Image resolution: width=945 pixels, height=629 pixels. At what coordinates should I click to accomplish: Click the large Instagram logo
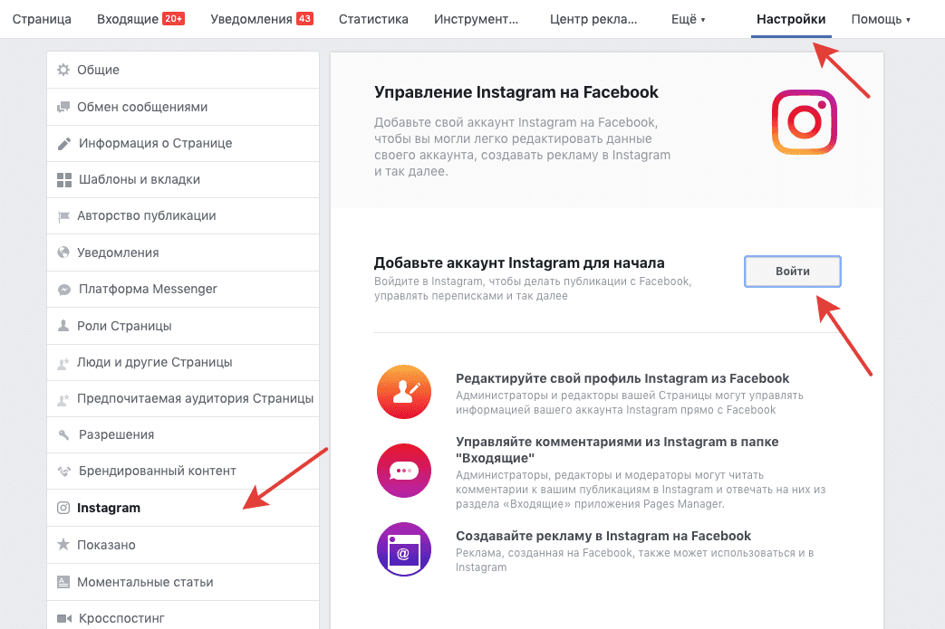(x=804, y=122)
